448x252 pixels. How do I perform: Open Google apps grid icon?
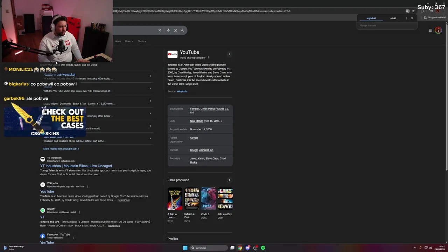pyautogui.click(x=430, y=30)
